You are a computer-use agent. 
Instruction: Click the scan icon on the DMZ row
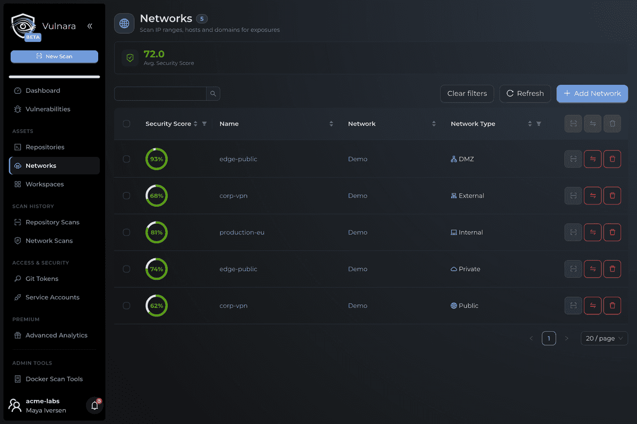[x=573, y=159]
